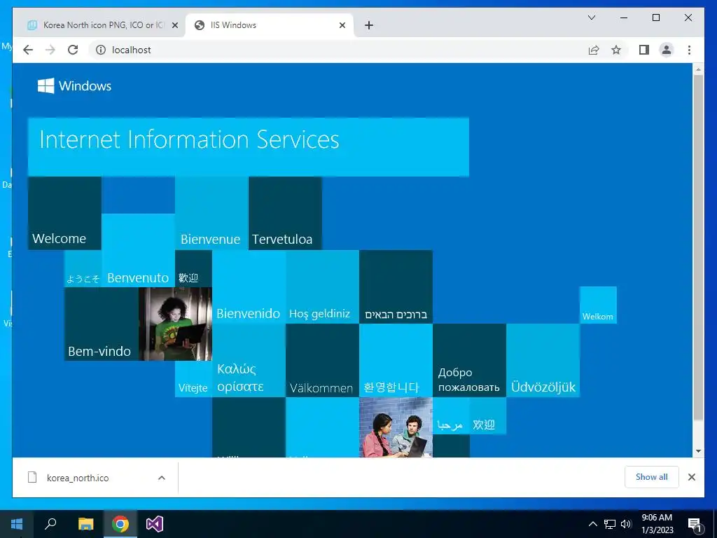Open Chrome's three-dot menu
The image size is (717, 538).
(x=689, y=50)
